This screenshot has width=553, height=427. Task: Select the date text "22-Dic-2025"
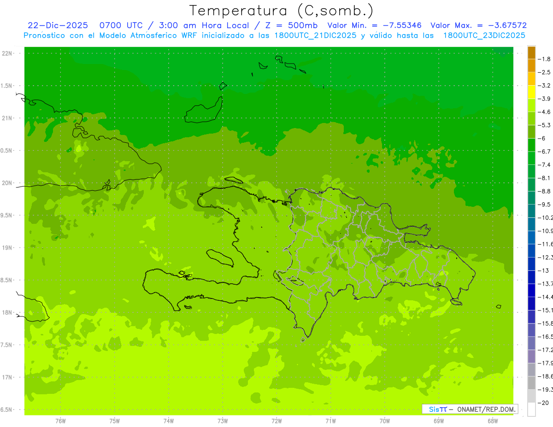click(58, 25)
